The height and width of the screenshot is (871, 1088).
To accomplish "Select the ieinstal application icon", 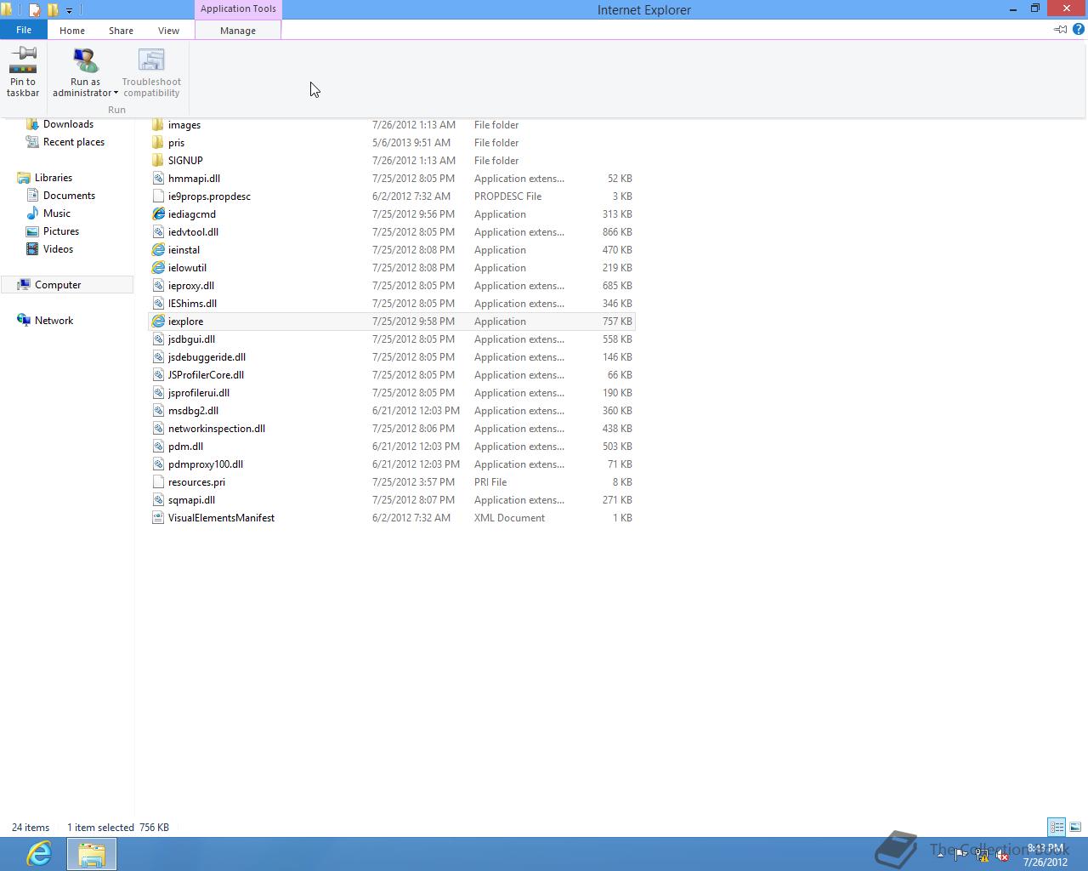I will pyautogui.click(x=158, y=250).
